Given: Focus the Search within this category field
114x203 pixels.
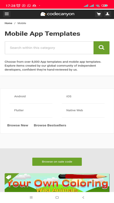Looking at the screenshot, I should coord(49,48).
